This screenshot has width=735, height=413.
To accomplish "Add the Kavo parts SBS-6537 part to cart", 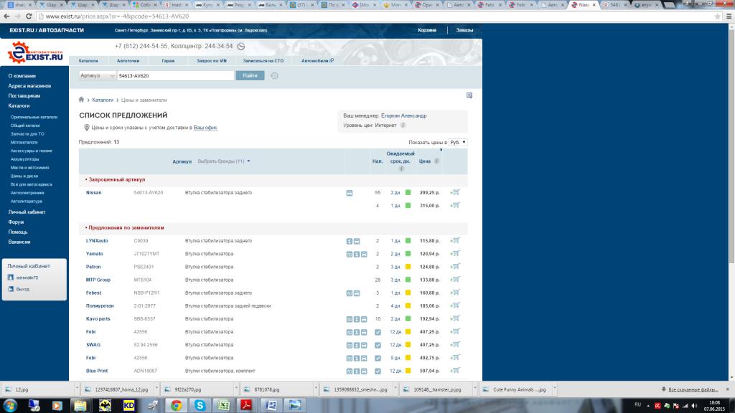I will [x=454, y=319].
